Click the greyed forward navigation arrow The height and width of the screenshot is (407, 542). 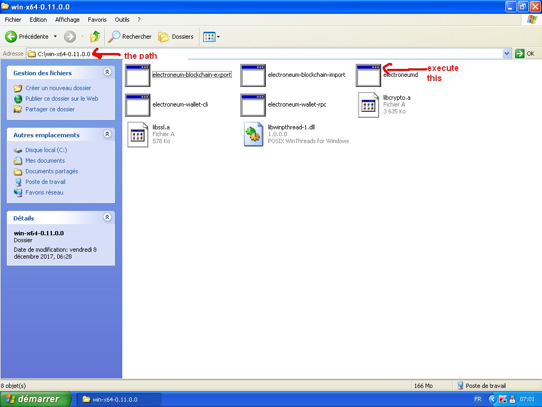pyautogui.click(x=70, y=37)
